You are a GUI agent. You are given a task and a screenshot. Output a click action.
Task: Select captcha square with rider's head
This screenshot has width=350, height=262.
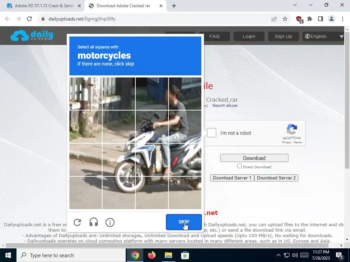tap(185, 93)
